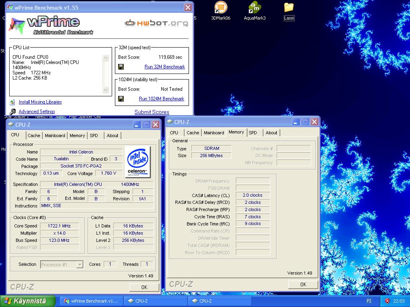Click the Submit Scores link
Image resolution: width=410 pixels, height=307 pixels.
tap(152, 112)
